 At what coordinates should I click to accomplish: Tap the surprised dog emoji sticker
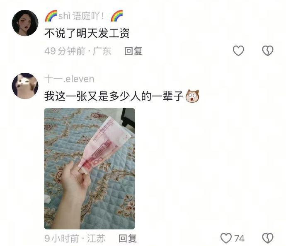(x=192, y=96)
